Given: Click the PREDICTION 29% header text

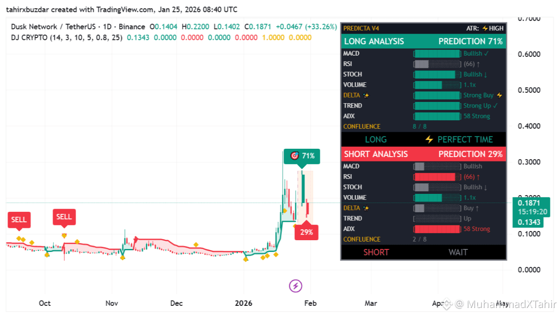Looking at the screenshot, I should click(x=471, y=154).
